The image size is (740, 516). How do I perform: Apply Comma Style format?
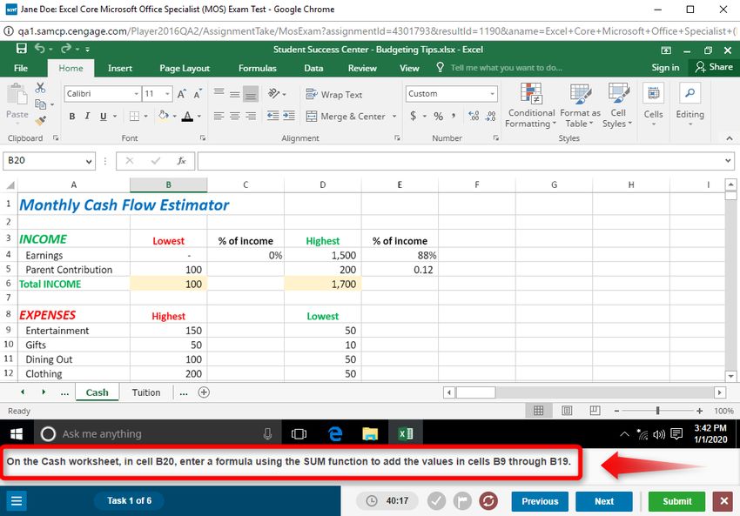tap(454, 116)
